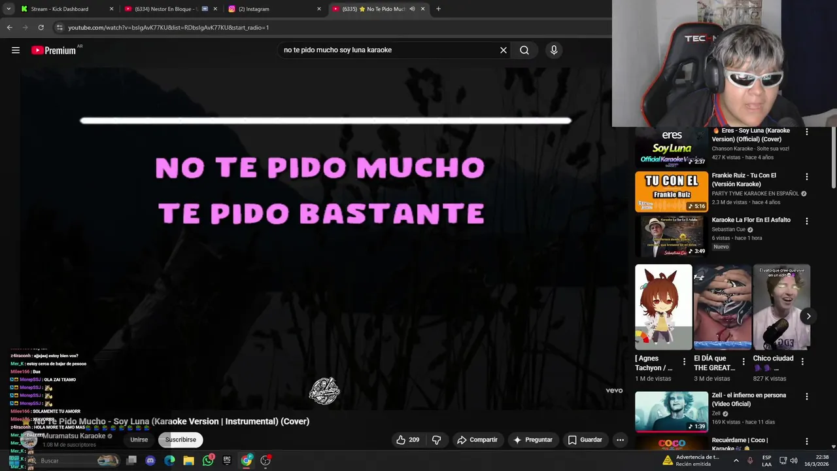Screen dimensions: 837x471
Task: Expand the tab search dropdown arrow
Action: coord(9,9)
